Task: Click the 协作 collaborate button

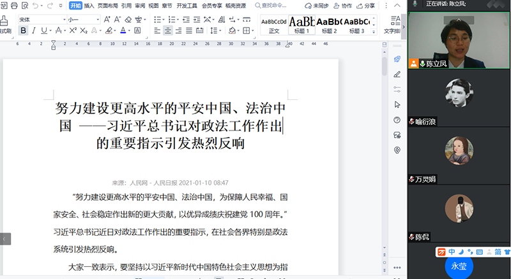Action: (x=343, y=6)
